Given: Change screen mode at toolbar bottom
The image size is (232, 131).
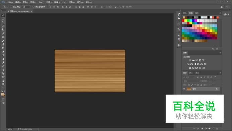Looking at the screenshot, I should point(3,103).
